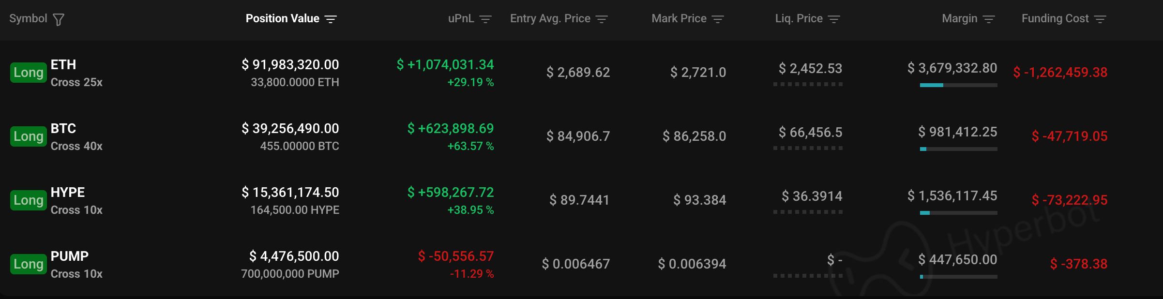Screen dimensions: 1163x299
Task: Sort by Liq. Price icon
Action: [x=834, y=19]
